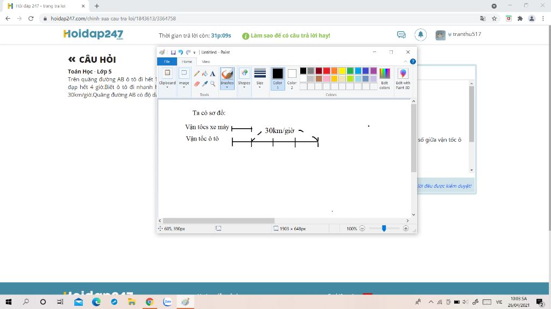Click the Edit colors rainbow icon

pyautogui.click(x=384, y=73)
